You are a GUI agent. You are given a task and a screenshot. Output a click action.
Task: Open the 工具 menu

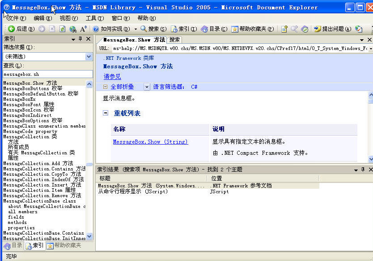(94, 18)
